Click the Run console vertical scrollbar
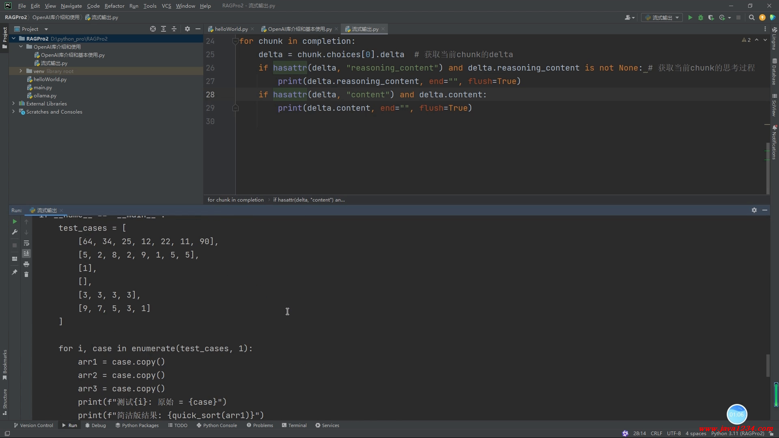 (x=767, y=365)
